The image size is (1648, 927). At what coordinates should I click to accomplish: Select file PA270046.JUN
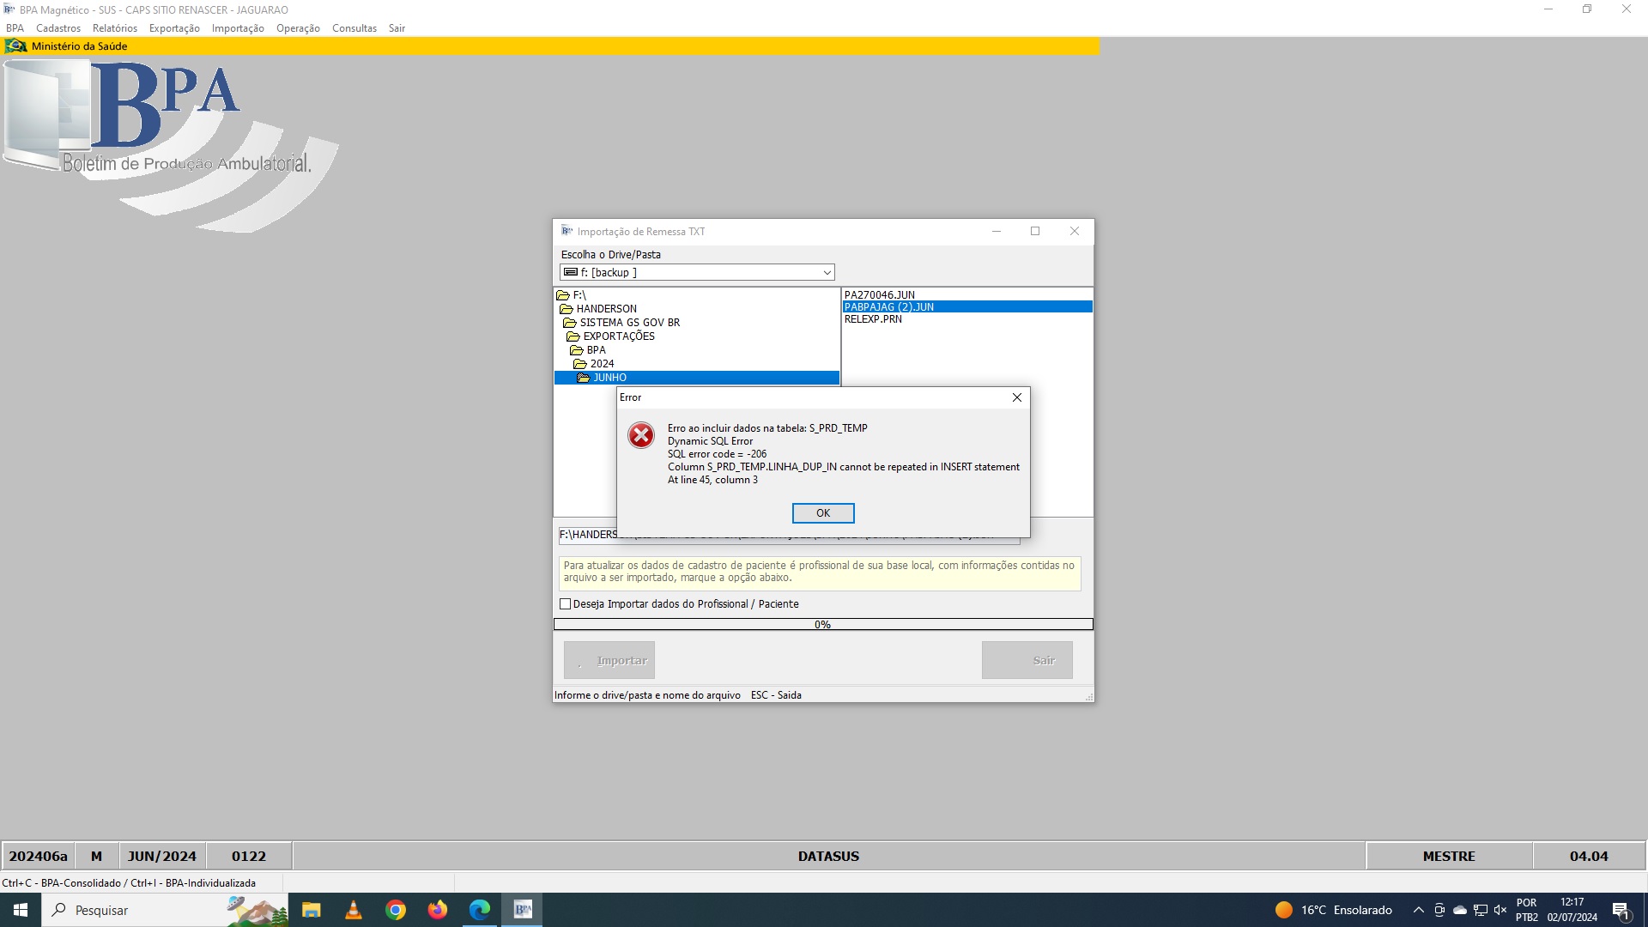click(x=879, y=294)
